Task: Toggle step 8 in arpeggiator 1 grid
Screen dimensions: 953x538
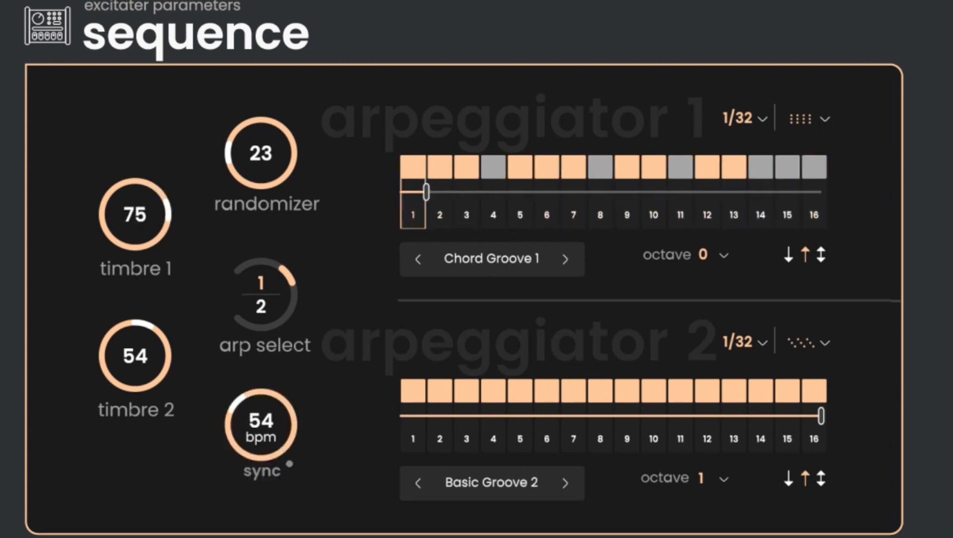Action: (x=600, y=167)
